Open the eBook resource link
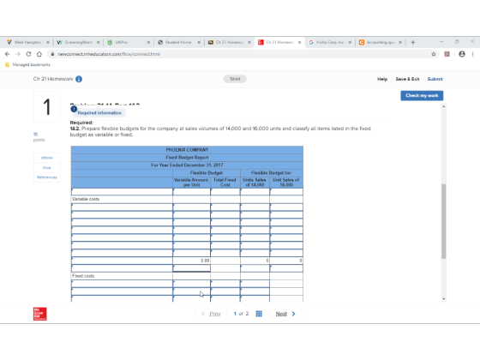This screenshot has width=480, height=360. (47, 158)
